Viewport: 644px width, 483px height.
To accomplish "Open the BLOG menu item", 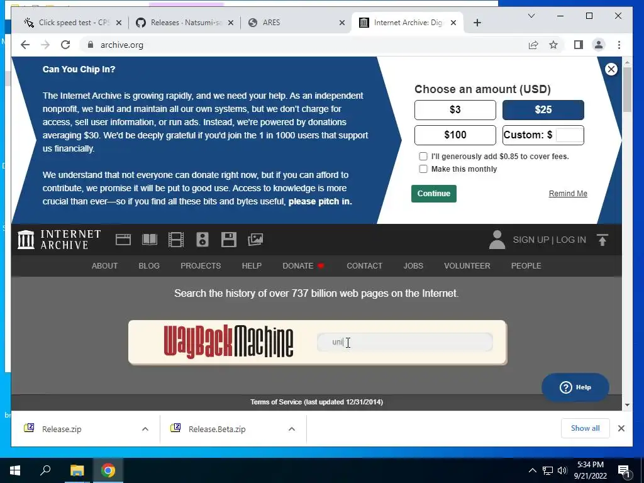I will [x=149, y=266].
